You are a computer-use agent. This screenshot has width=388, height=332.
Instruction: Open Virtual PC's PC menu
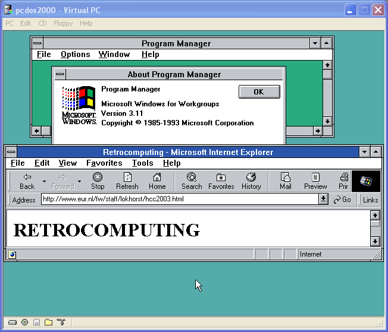(x=9, y=23)
